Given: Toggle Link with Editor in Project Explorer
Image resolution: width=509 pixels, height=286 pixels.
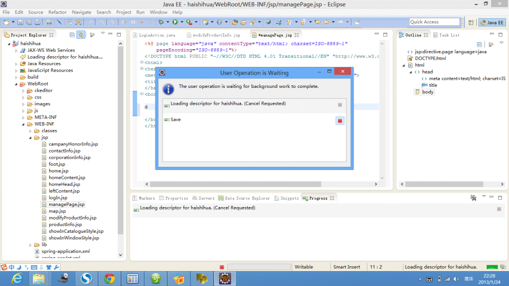Looking at the screenshot, I should (81, 34).
